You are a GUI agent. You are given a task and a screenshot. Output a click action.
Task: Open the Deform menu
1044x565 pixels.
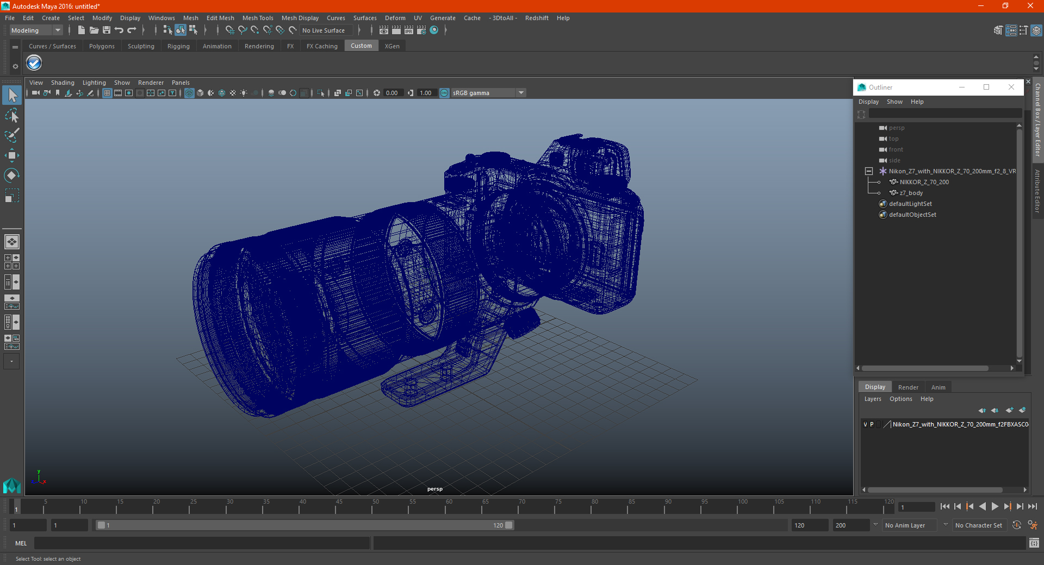(395, 18)
